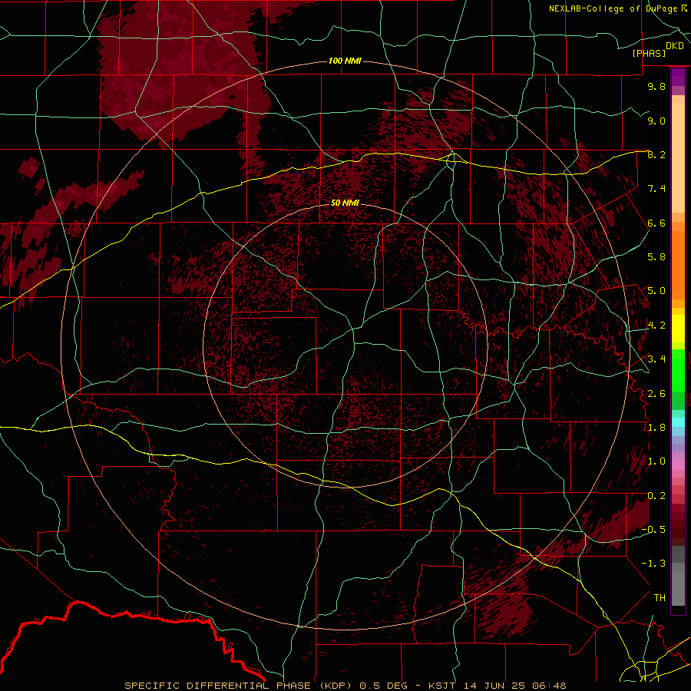Pick the peach color bar segment
Viewport: 691px width, 691px height.
click(x=678, y=157)
